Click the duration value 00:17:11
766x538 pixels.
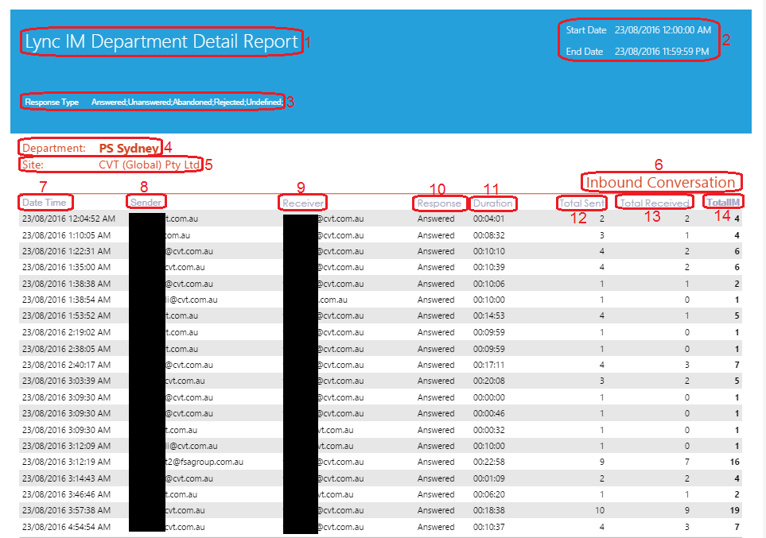[488, 365]
